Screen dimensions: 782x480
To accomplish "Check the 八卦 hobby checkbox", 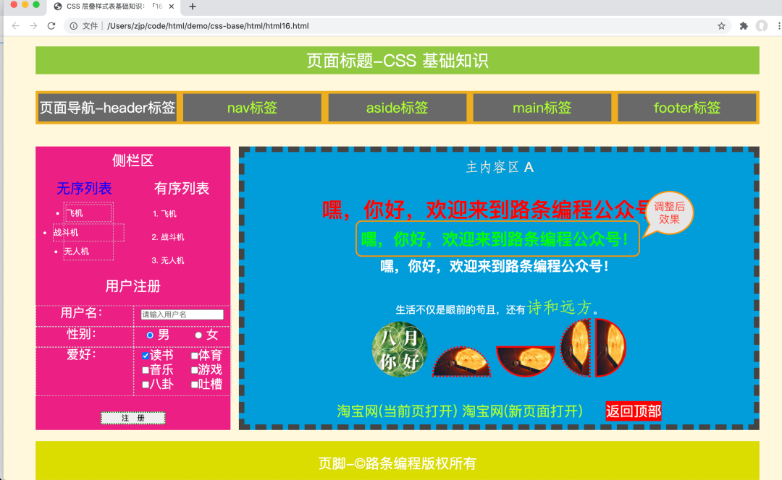I will 146,385.
